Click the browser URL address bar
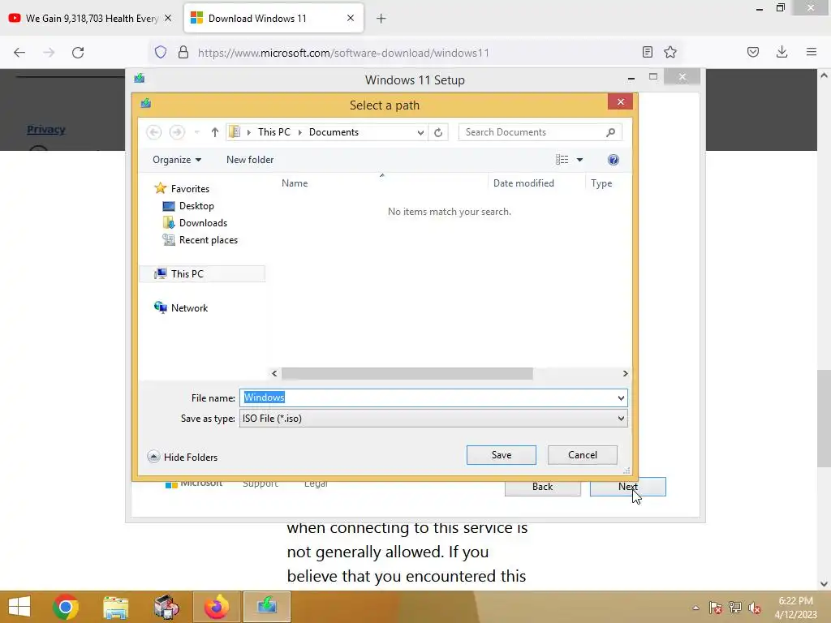Screen dimensions: 831x623 pyautogui.click(x=413, y=53)
